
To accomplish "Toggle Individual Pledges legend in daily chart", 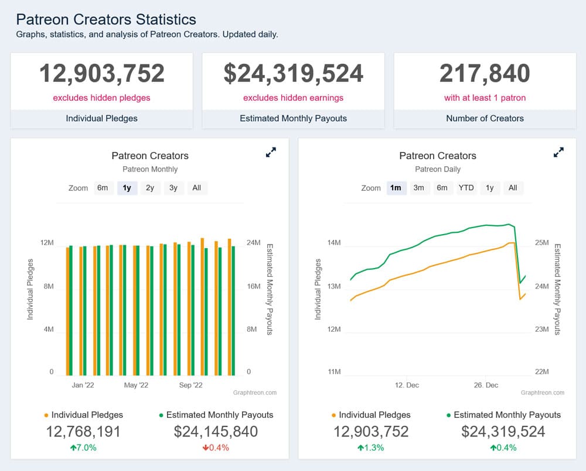I will [x=371, y=415].
